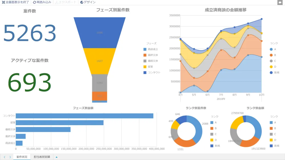Click the アクティブな案件数 heading
This screenshot has height=160, width=285.
pos(30,60)
